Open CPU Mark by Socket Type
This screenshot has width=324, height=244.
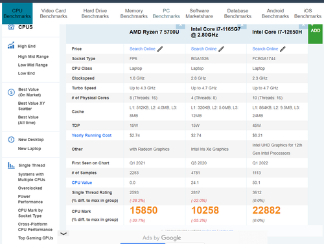[30, 213]
